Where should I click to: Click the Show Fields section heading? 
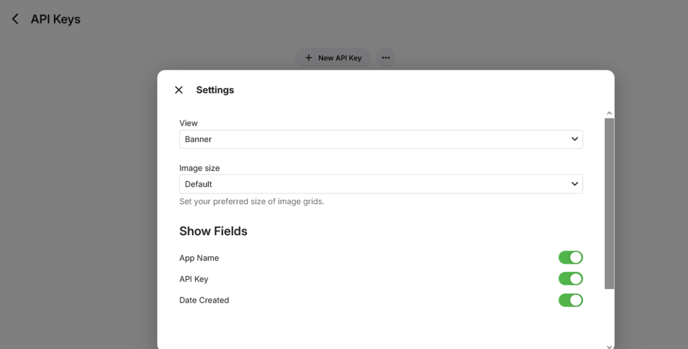point(213,231)
